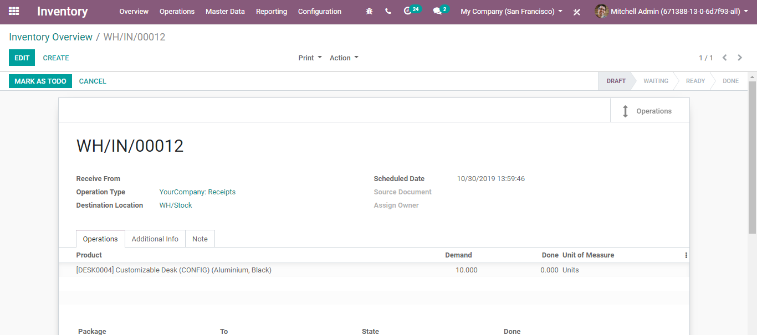Click the To column header
757x335 pixels.
(224, 331)
